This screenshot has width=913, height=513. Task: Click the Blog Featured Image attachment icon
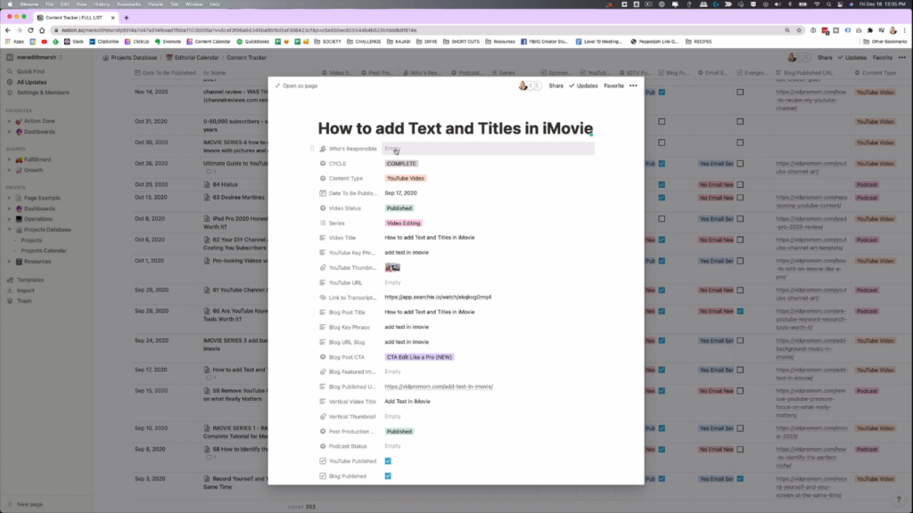coord(323,371)
